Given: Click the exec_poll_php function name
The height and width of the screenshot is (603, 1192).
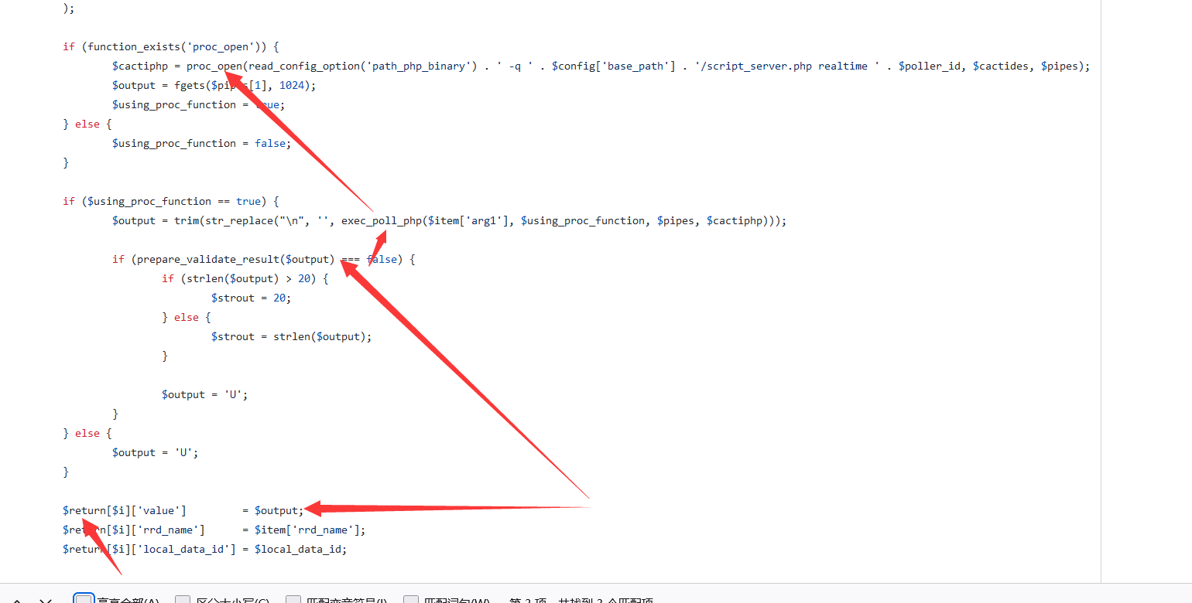Looking at the screenshot, I should click(381, 220).
